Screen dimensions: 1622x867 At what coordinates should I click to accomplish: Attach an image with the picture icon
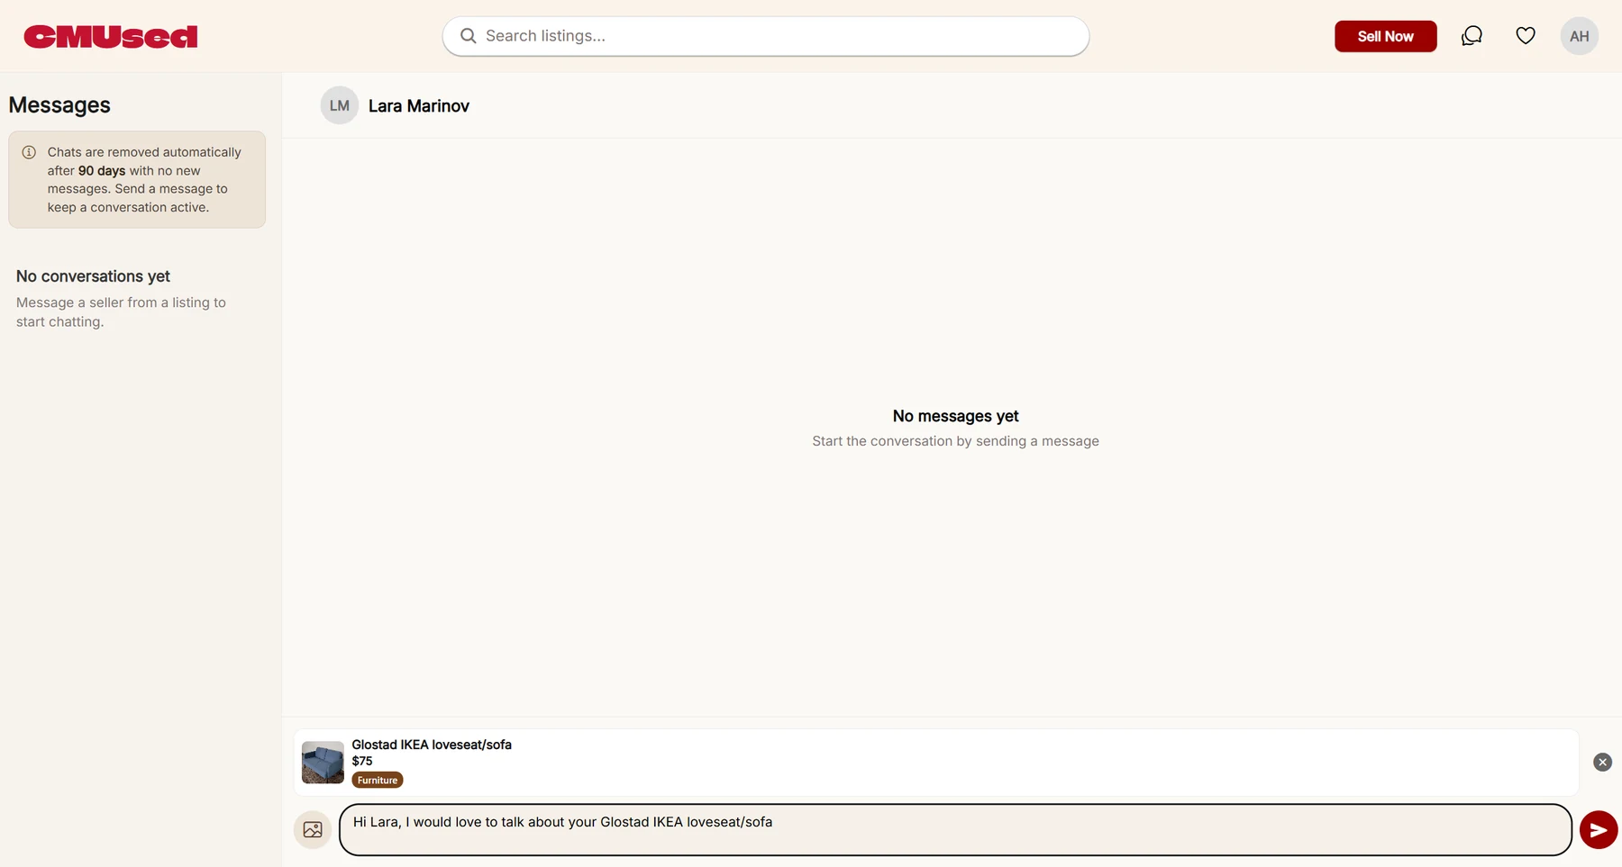click(313, 829)
